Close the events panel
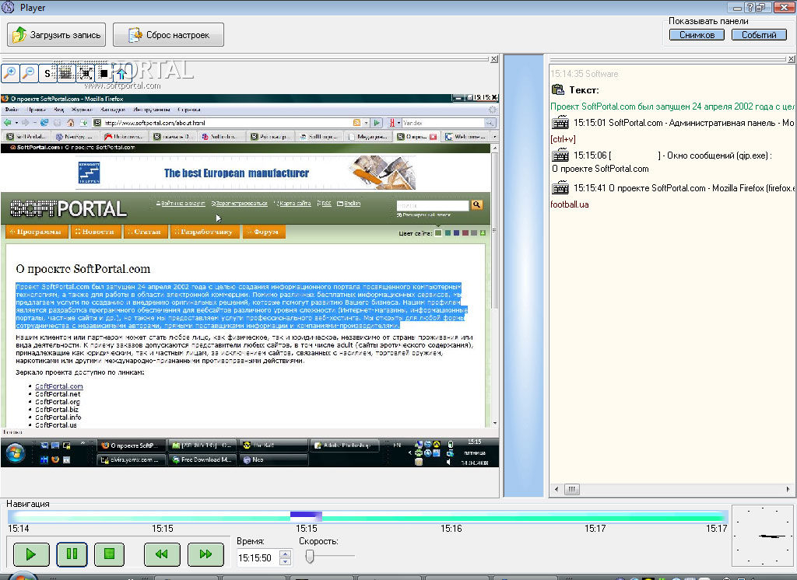The image size is (797, 580). tap(791, 59)
